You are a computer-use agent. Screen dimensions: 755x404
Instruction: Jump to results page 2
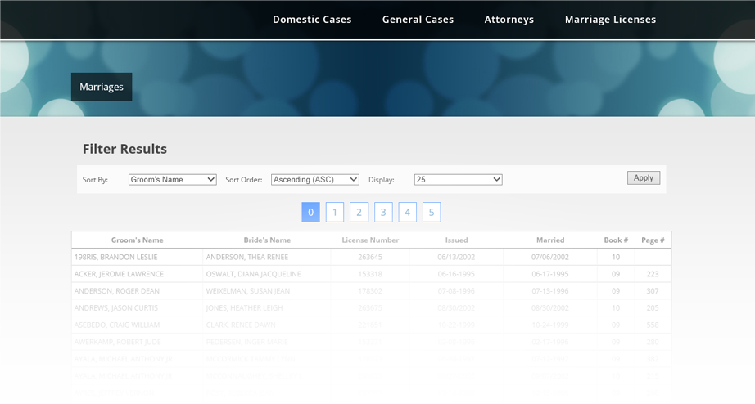(x=359, y=212)
